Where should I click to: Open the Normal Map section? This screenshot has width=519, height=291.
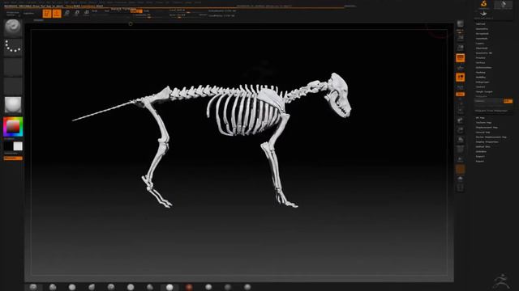click(x=483, y=133)
